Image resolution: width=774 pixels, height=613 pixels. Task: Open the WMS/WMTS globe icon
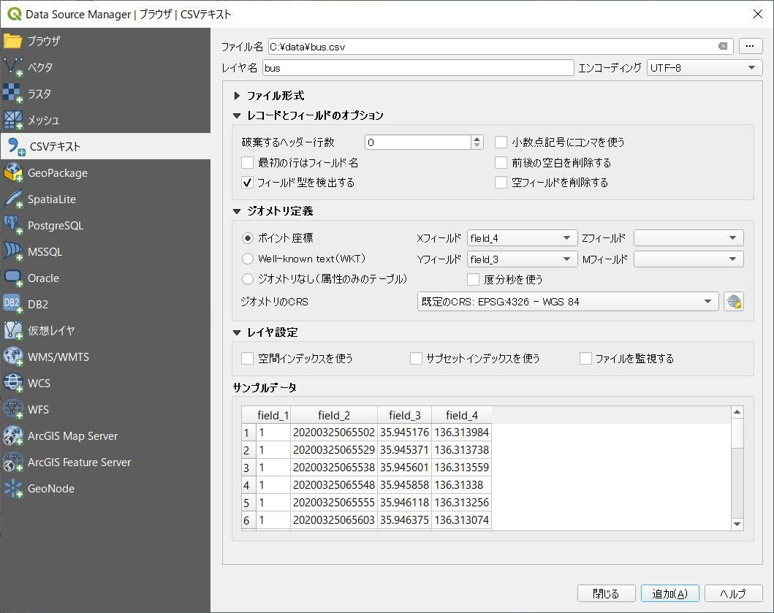[13, 357]
